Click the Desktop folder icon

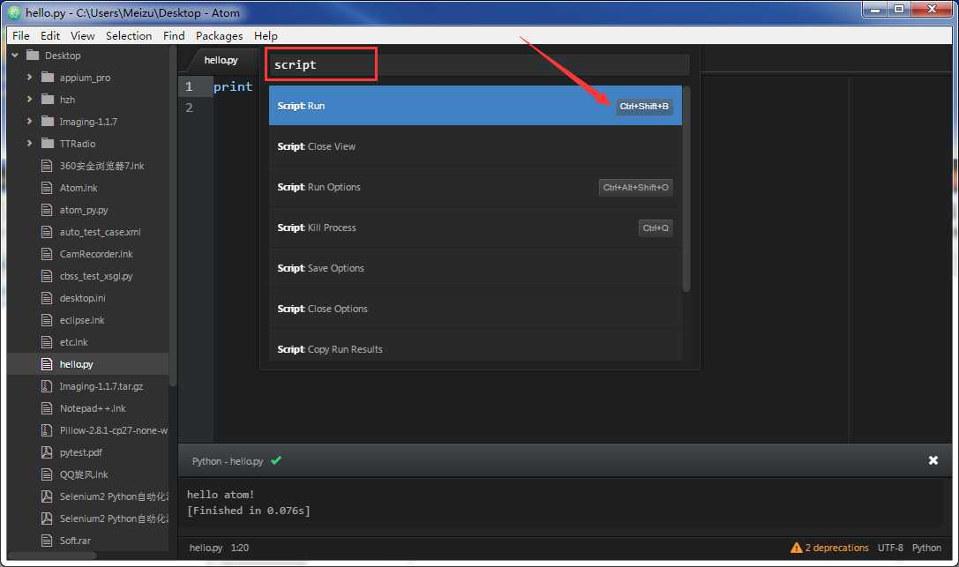click(x=33, y=55)
